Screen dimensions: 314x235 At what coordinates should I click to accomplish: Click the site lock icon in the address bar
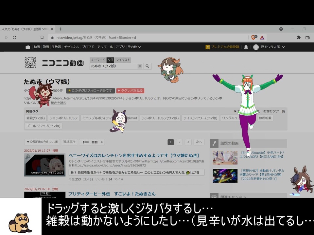click(52, 38)
